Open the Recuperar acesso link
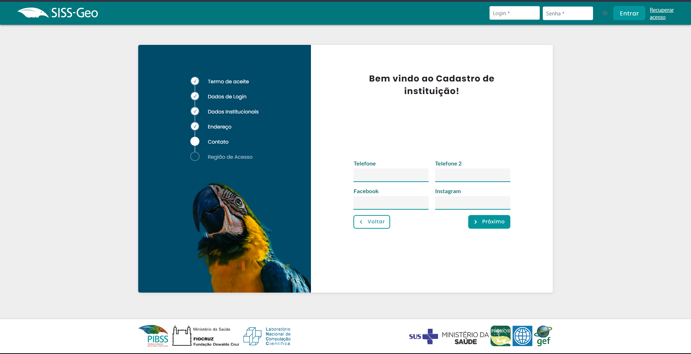The image size is (691, 354). click(661, 14)
